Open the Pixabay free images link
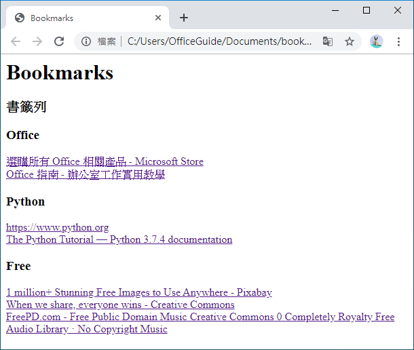Screen dimensions: 414x350 pyautogui.click(x=139, y=292)
